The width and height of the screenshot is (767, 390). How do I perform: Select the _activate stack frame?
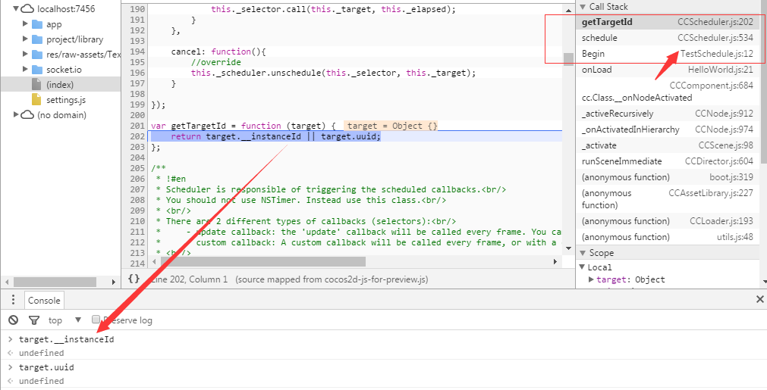pyautogui.click(x=668, y=145)
